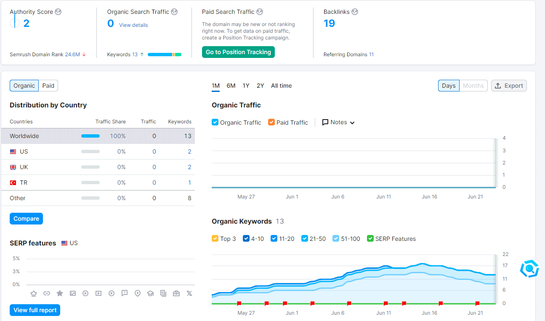Click the Jun 11 red note marker
This screenshot has height=321, width=545.
pos(386,303)
